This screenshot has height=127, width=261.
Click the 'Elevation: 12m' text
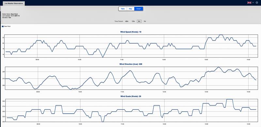7,17
